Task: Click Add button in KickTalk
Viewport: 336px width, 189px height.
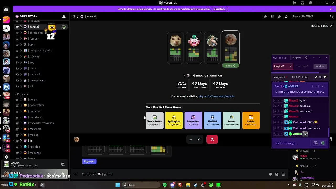Action: point(320,66)
